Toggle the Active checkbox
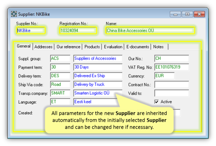Viewport: 216px width, 146px height. pyautogui.click(x=156, y=102)
